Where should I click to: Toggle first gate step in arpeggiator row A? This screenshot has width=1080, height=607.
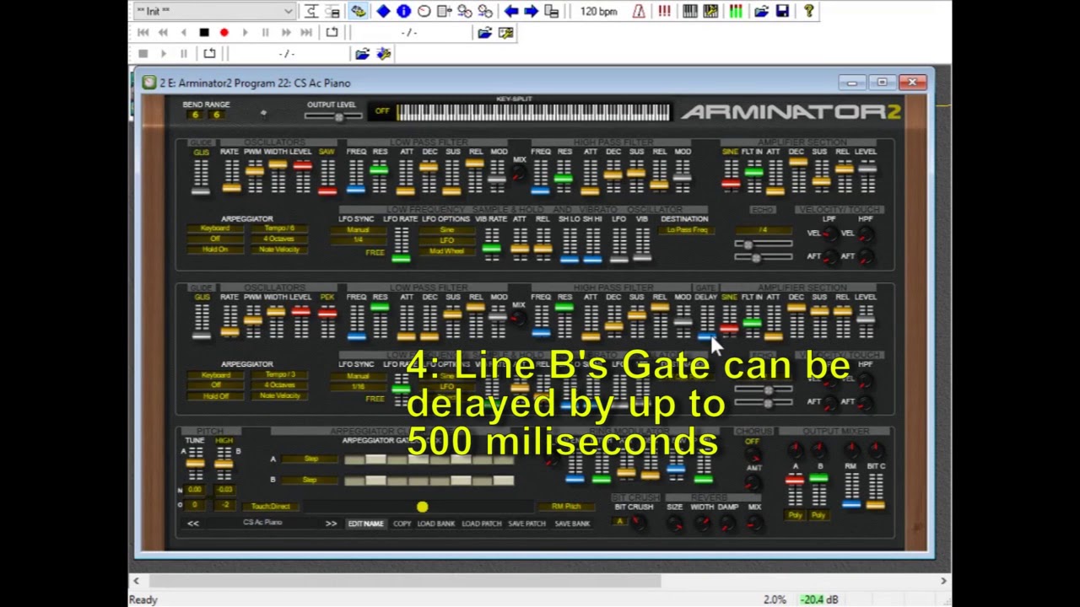(x=354, y=459)
